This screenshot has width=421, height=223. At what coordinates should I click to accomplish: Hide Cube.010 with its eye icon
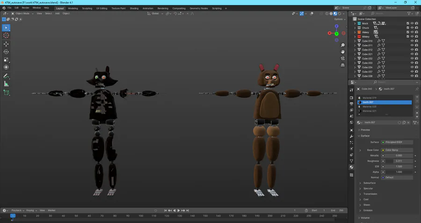(x=412, y=41)
